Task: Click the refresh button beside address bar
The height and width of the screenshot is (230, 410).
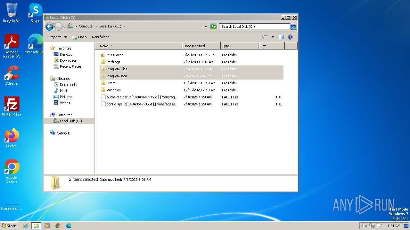Action: tap(214, 27)
